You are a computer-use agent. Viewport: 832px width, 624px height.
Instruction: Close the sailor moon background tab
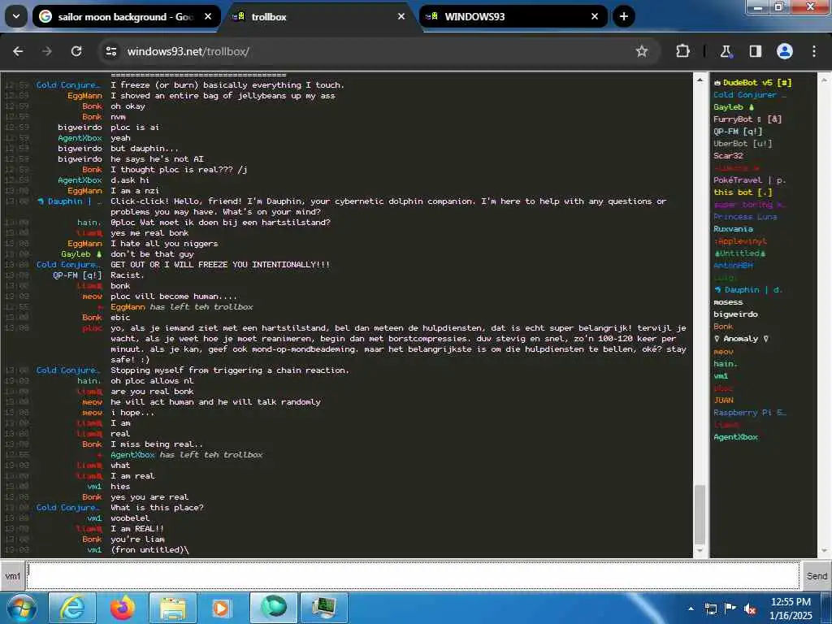208,16
